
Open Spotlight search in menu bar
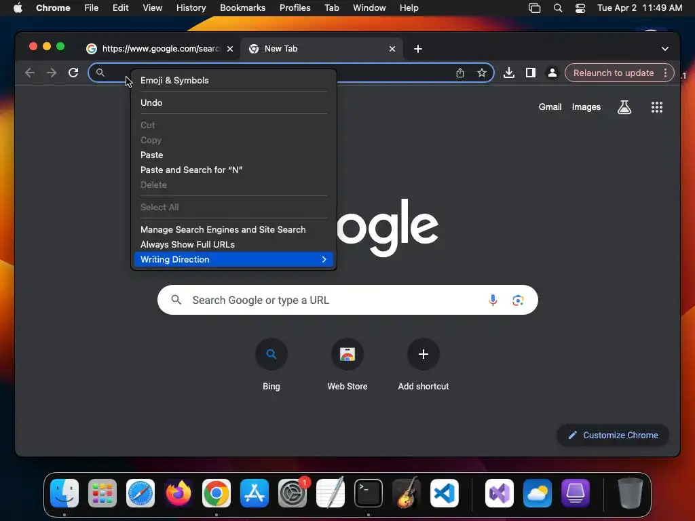pyautogui.click(x=558, y=8)
